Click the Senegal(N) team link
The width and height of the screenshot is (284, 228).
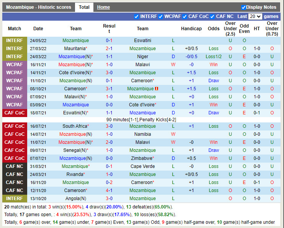click(74, 150)
